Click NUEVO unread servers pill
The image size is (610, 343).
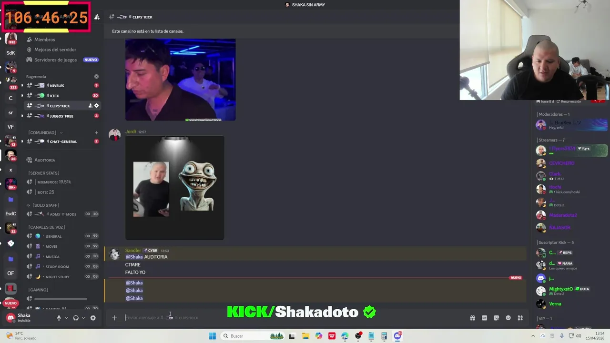pos(10,303)
